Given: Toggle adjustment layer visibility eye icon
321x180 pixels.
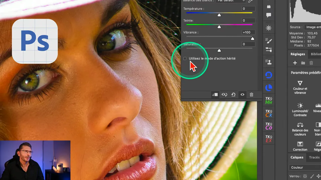Looking at the screenshot, I should [242, 95].
